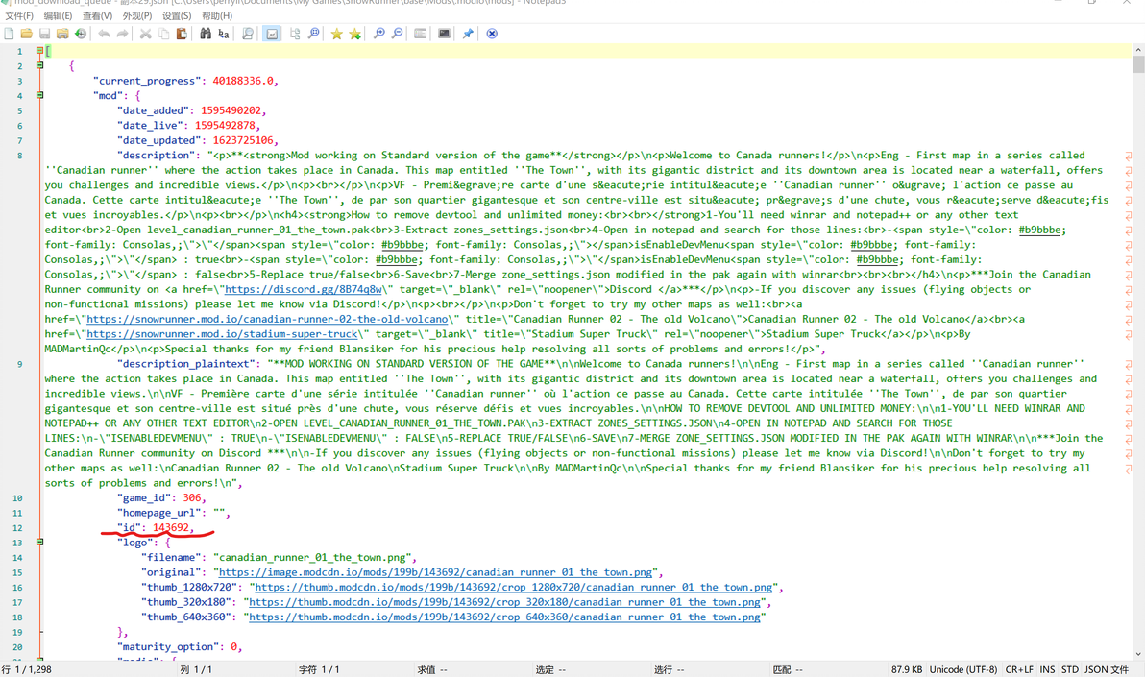Open the discord.gg/8B74q8w link
This screenshot has height=677, width=1145.
[x=303, y=289]
